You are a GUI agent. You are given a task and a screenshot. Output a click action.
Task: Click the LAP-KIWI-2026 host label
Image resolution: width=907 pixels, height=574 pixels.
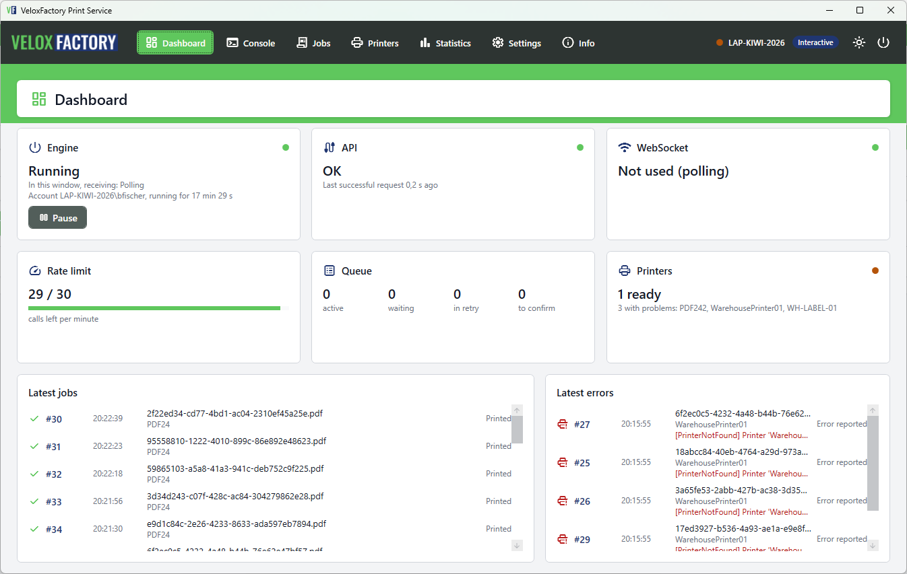click(756, 42)
